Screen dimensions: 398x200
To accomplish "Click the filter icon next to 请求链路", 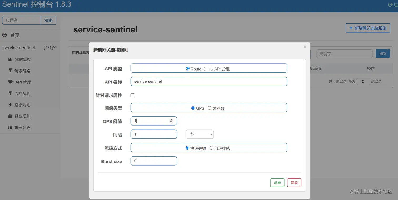I will (x=10, y=71).
